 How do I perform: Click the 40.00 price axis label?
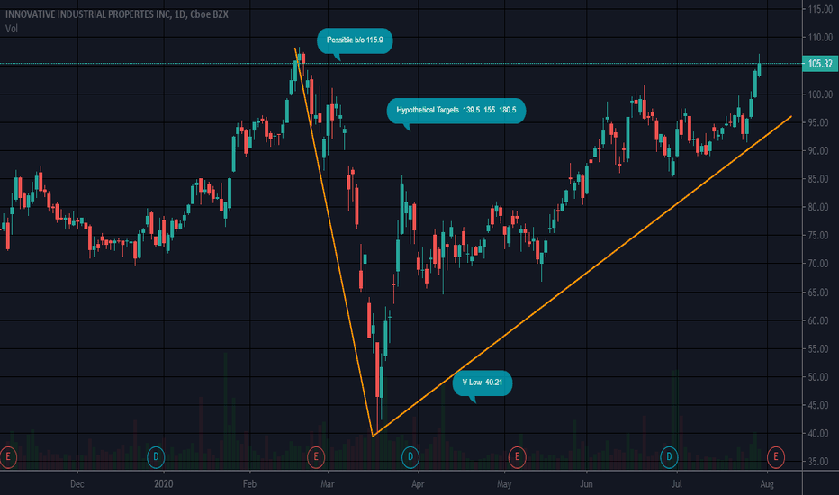[x=820, y=434]
